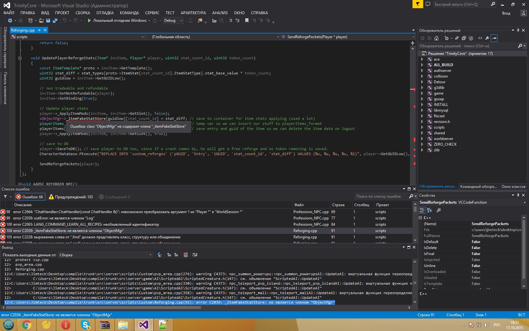The image size is (529, 331).
Task: Expand the scripts project tree node
Action: click(x=422, y=127)
